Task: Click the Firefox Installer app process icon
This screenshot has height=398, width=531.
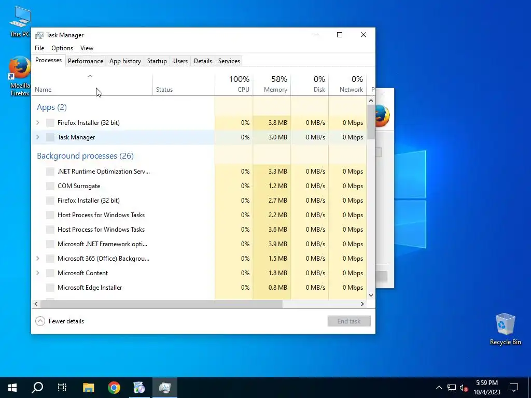Action: tap(50, 123)
